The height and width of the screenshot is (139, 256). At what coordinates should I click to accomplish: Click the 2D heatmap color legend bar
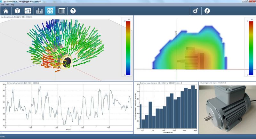click(251, 48)
